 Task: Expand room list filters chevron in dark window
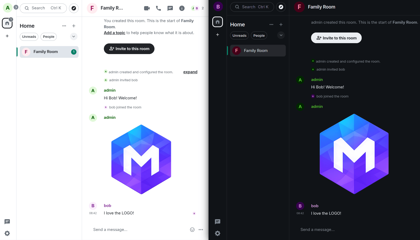[x=281, y=35]
